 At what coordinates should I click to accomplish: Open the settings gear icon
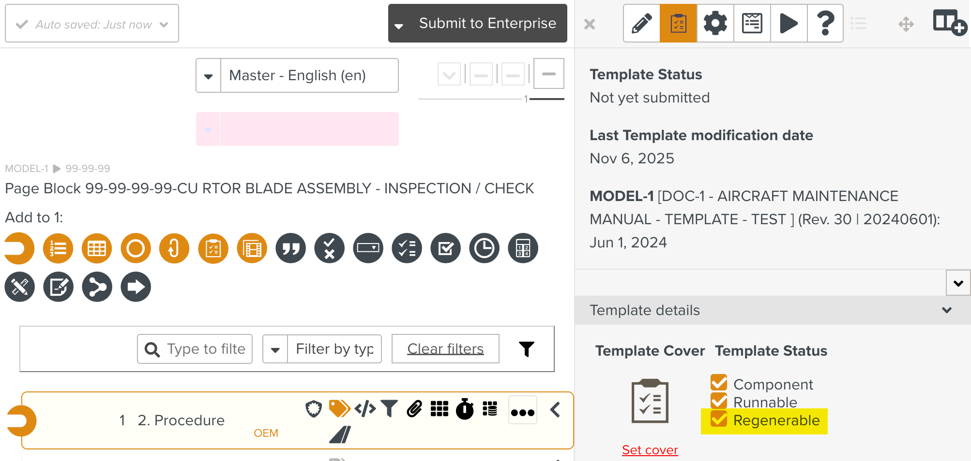(715, 23)
